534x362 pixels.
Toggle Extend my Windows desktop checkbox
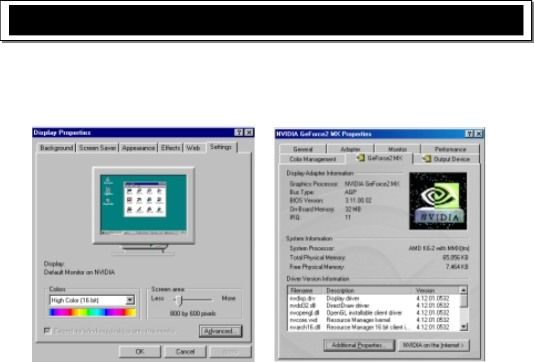coord(48,330)
